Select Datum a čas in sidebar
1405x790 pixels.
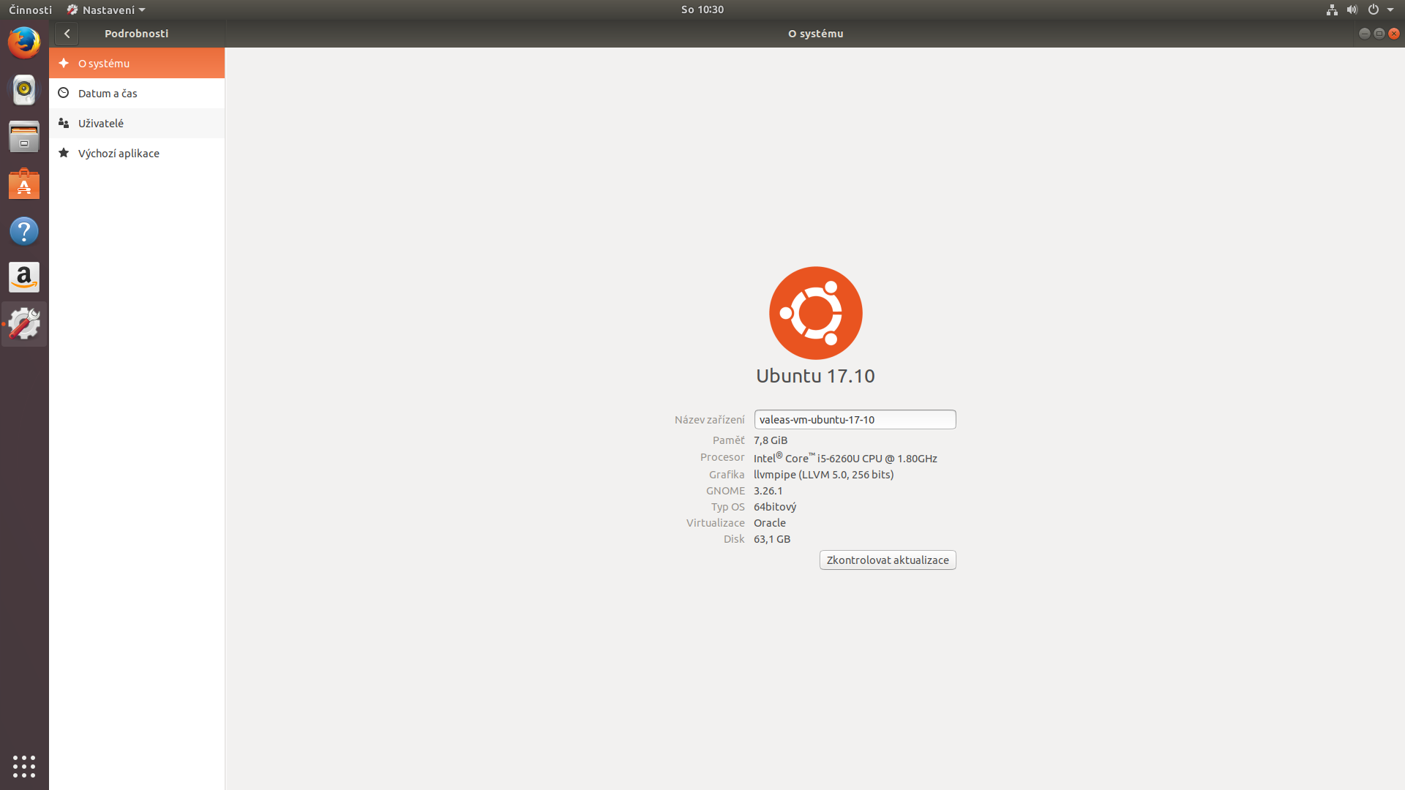[x=137, y=93]
